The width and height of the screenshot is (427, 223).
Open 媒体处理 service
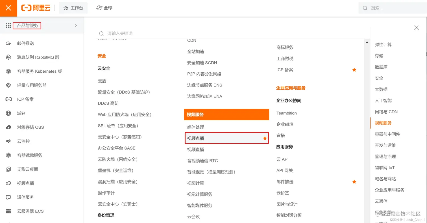pos(195,127)
